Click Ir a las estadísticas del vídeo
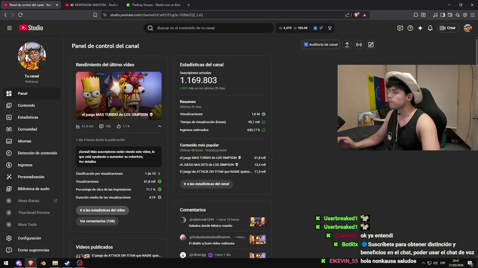Image resolution: width=478 pixels, height=268 pixels. [102, 210]
